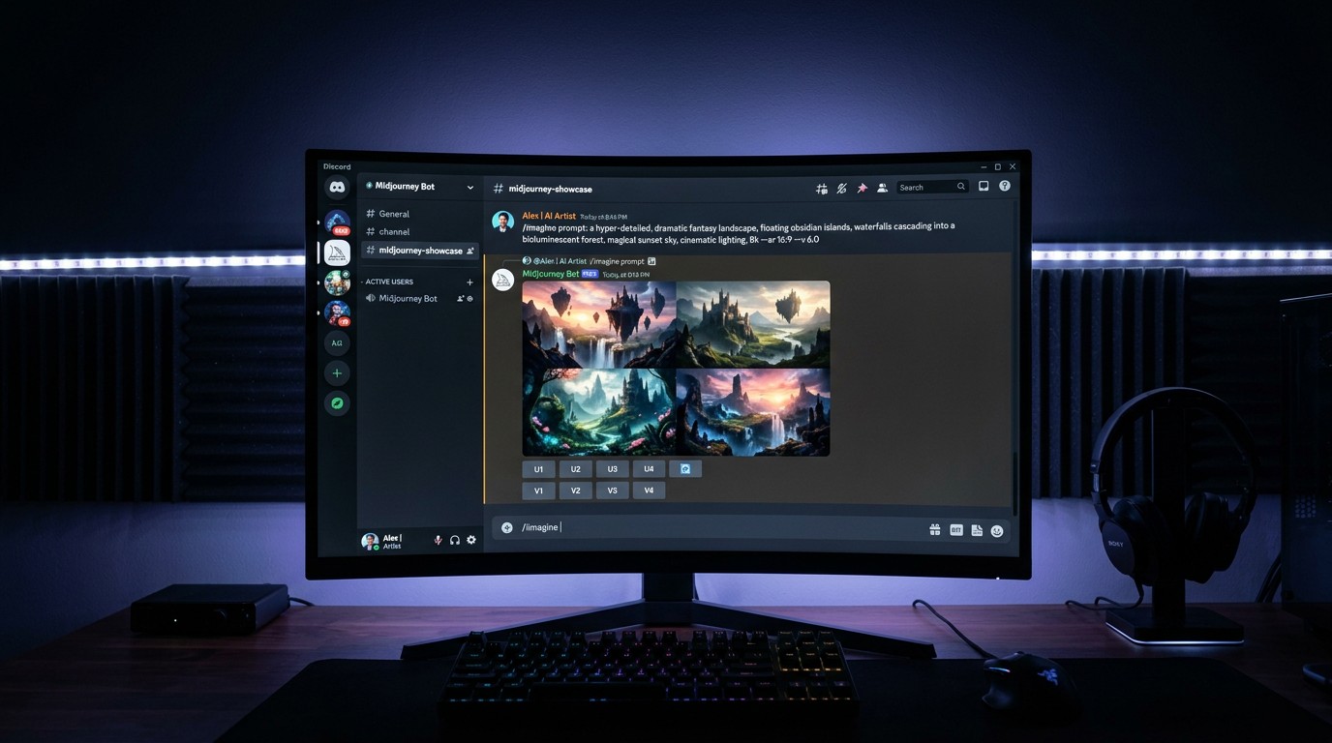This screenshot has height=743, width=1332.
Task: Click the U2 upscale button
Action: pos(575,469)
